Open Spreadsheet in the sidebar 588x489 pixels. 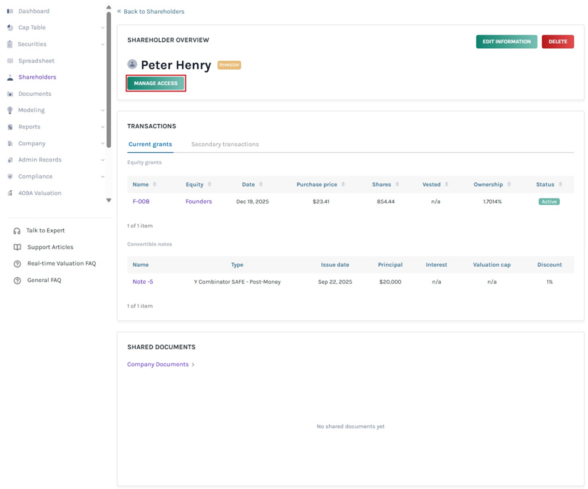tap(36, 61)
